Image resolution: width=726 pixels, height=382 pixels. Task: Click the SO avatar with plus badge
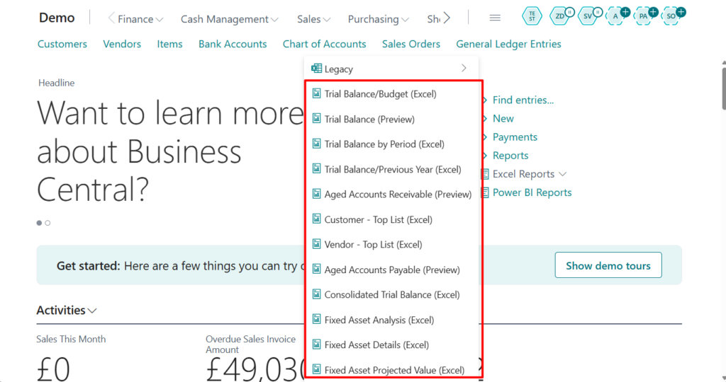tap(671, 16)
